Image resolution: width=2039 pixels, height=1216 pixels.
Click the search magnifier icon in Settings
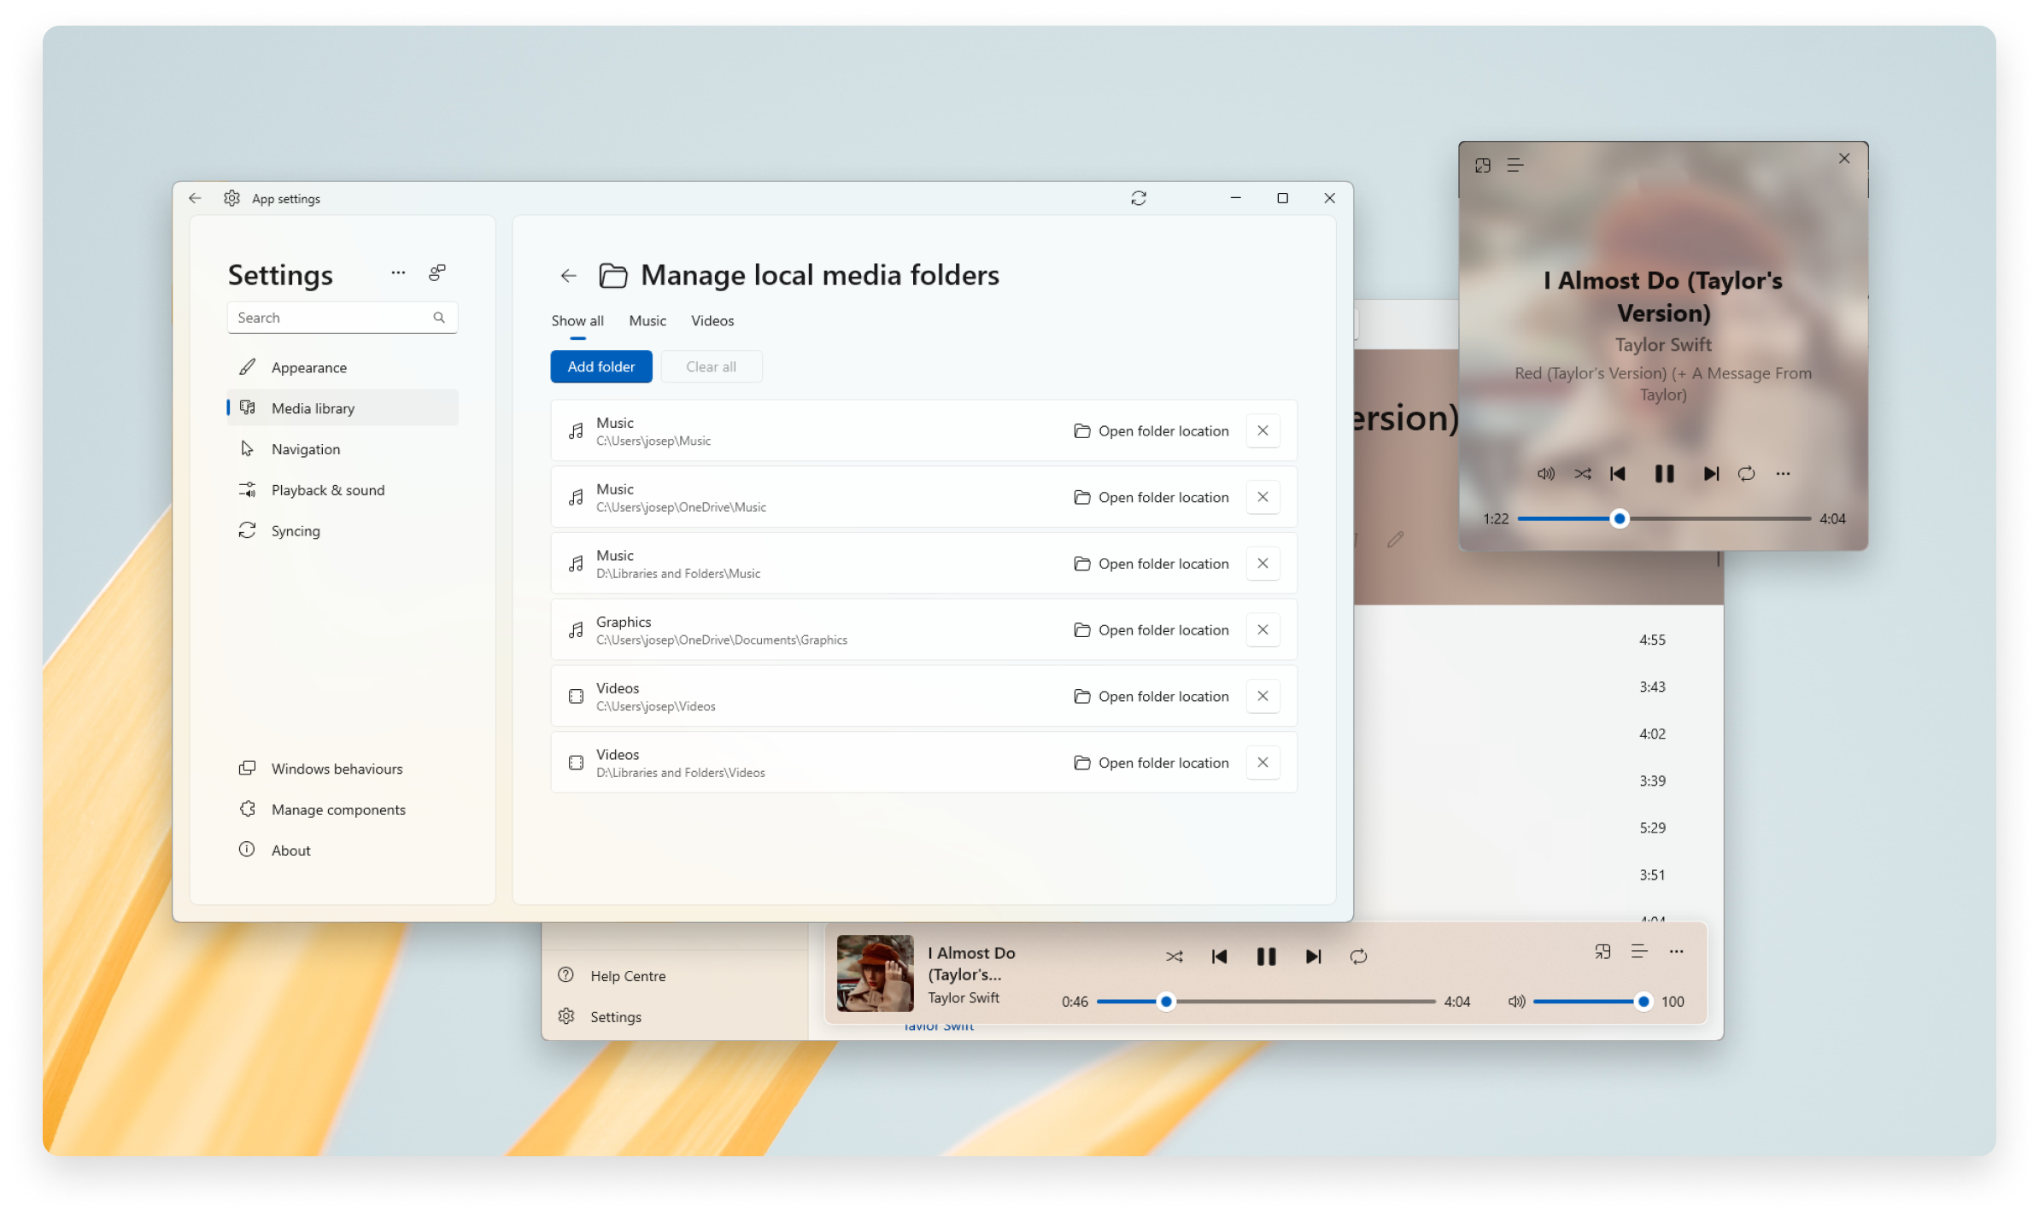tap(439, 318)
